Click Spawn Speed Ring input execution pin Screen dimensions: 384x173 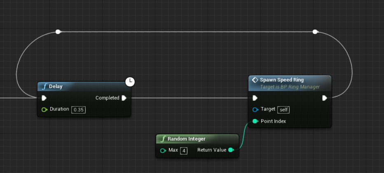pos(255,98)
